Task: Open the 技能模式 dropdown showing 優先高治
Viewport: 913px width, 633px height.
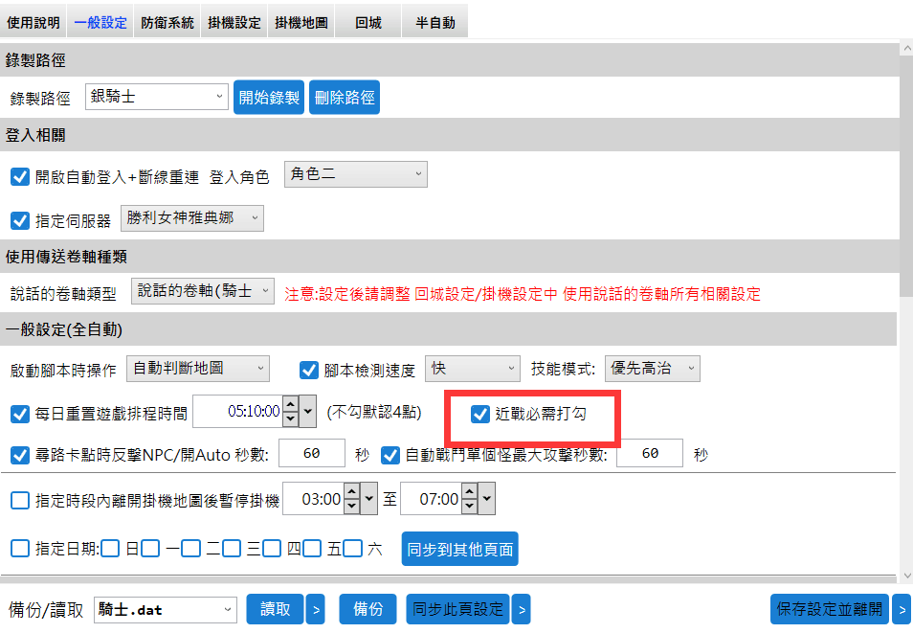Action: (651, 369)
